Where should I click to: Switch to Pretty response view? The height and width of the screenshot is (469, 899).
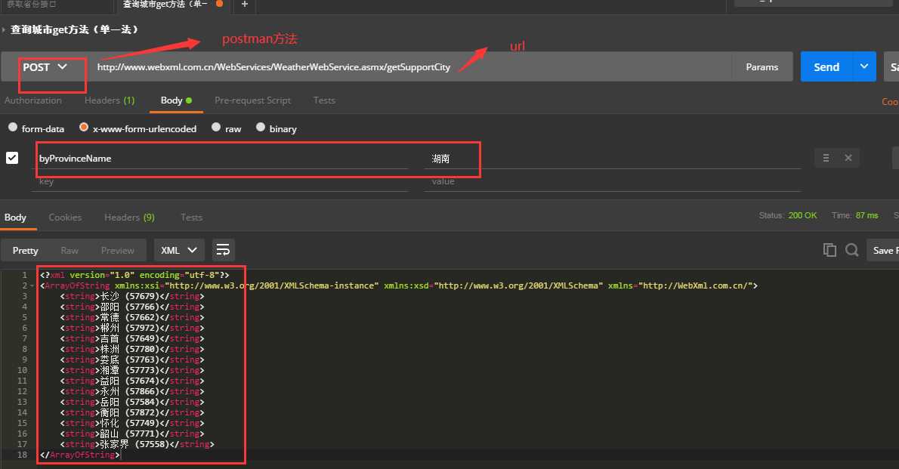point(25,251)
